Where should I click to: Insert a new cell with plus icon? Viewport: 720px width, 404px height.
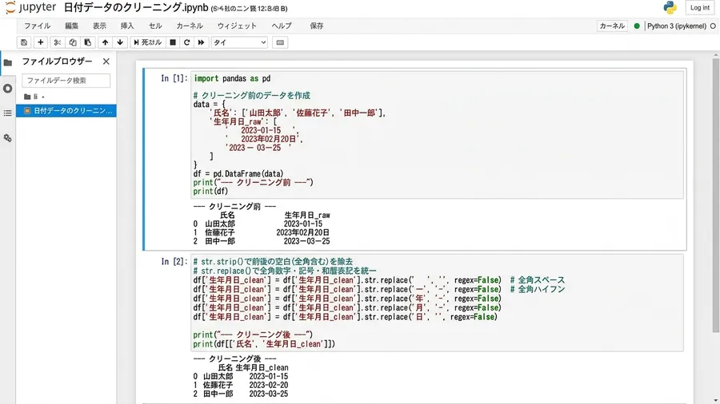click(41, 42)
